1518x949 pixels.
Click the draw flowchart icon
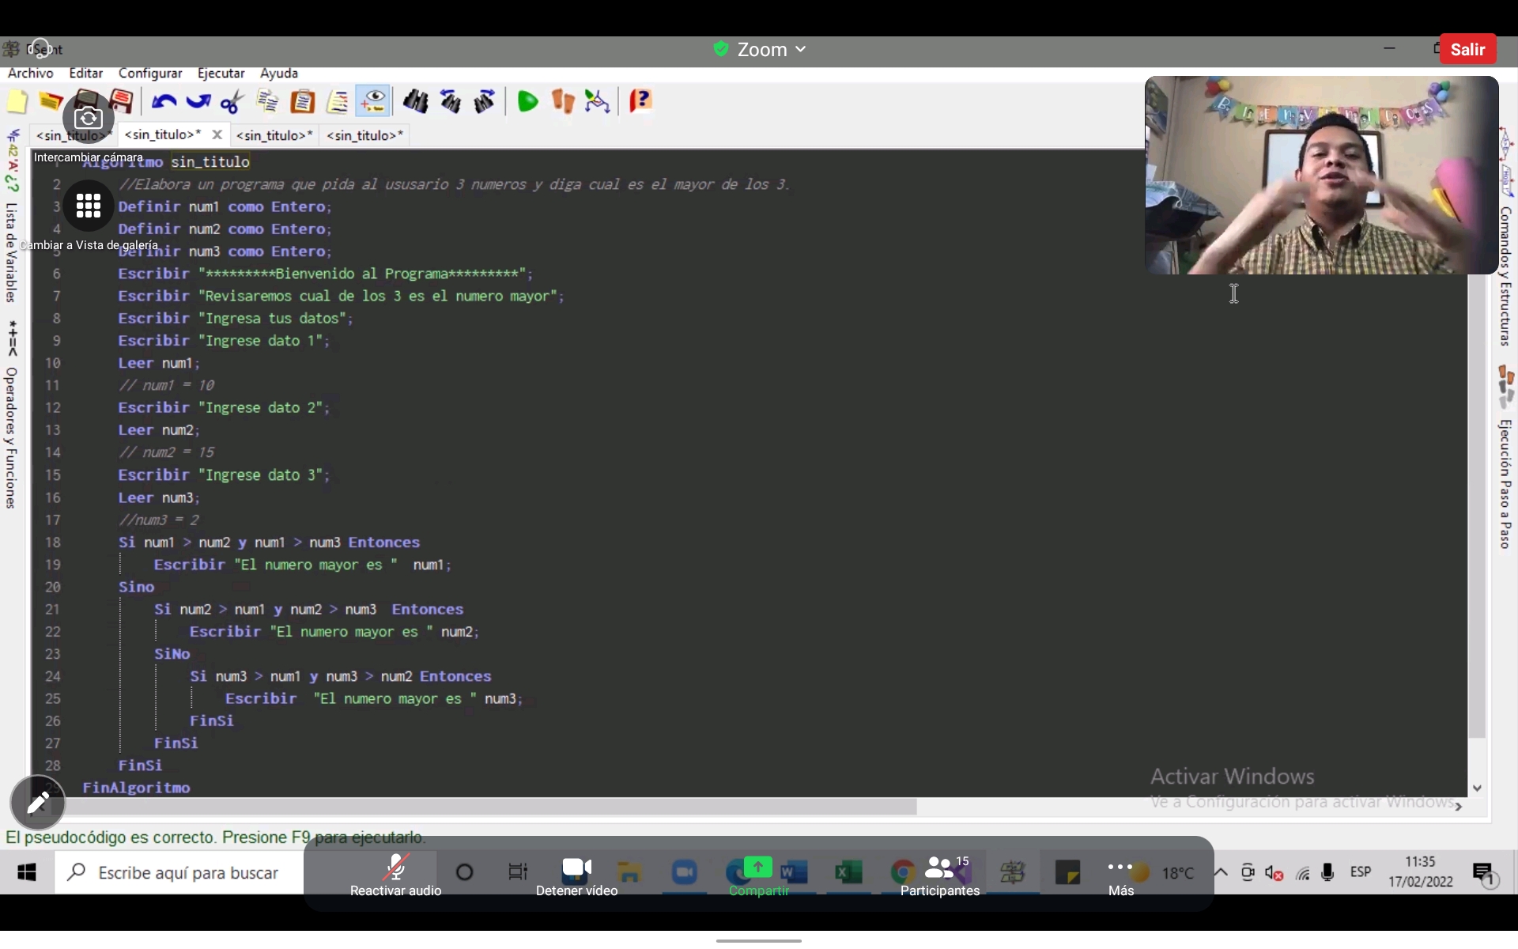click(x=597, y=102)
